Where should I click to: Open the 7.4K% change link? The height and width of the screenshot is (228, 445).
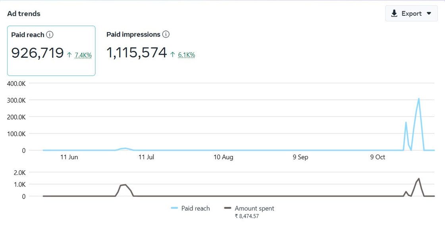[83, 55]
